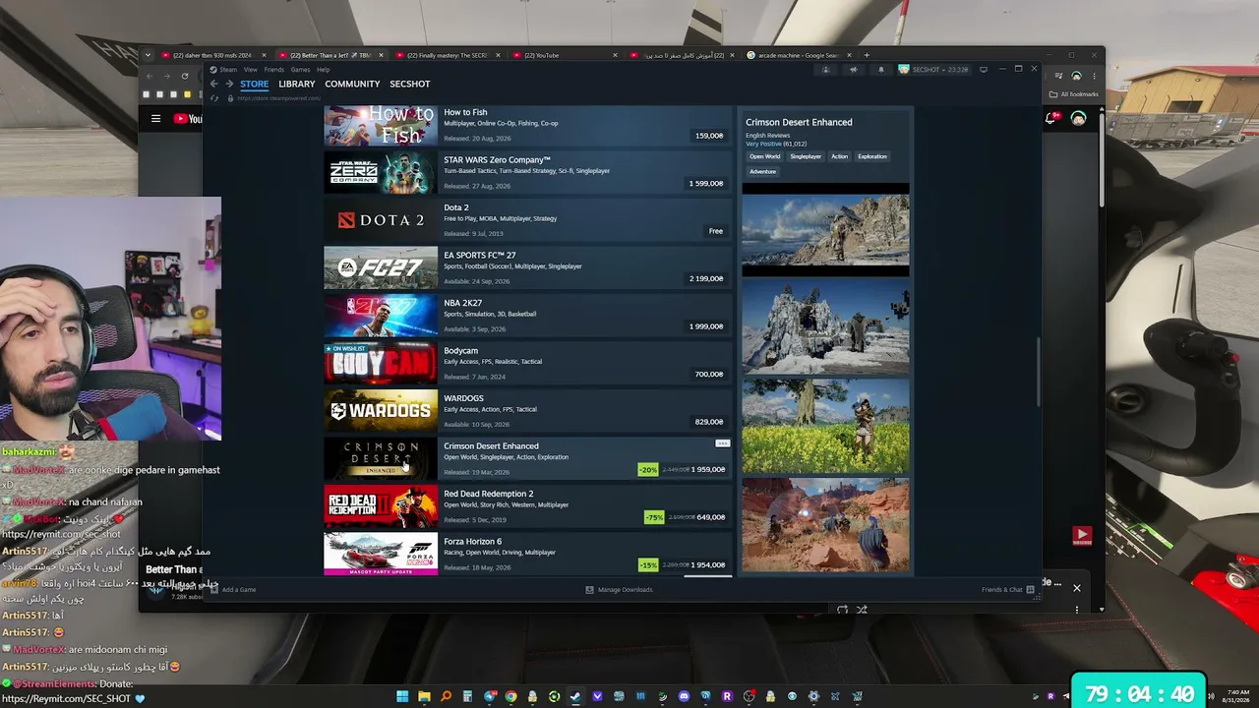View Crimson Desert yellow flower field screenshot
This screenshot has height=708, width=1259.
point(825,427)
